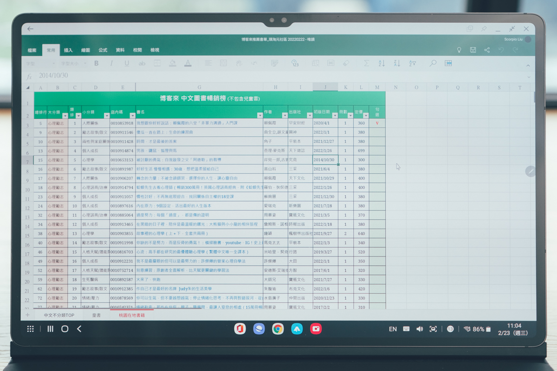Toggle the sort and filter tool
This screenshot has width=557, height=371.
tap(412, 63)
